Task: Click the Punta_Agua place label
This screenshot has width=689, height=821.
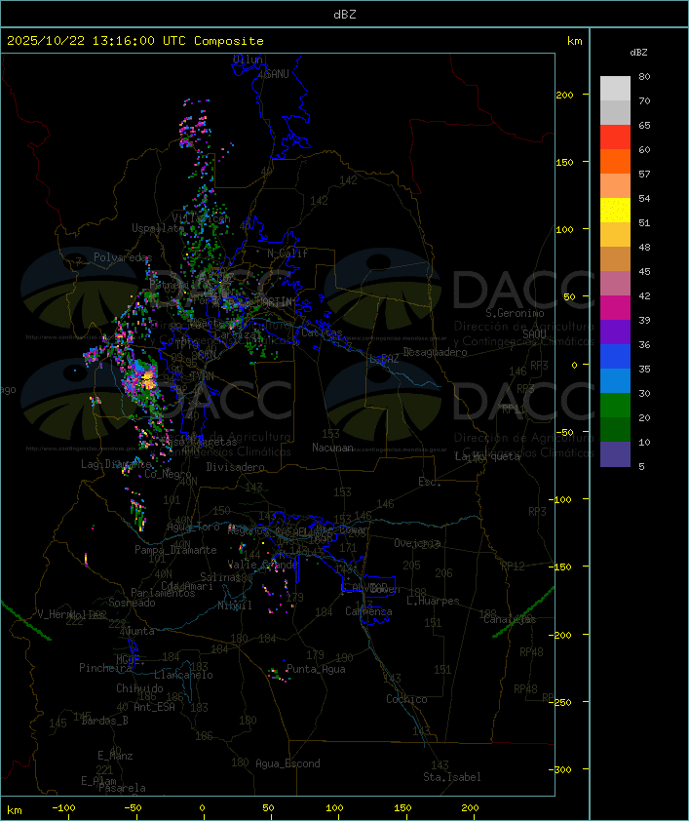Action: (316, 669)
